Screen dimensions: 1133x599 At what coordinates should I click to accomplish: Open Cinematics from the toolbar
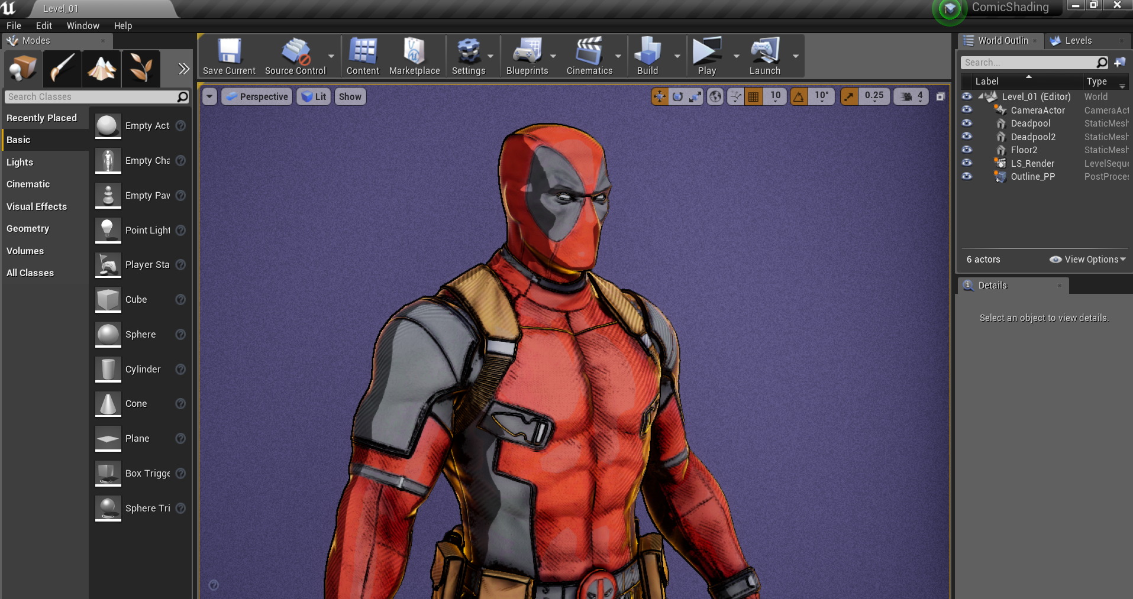pyautogui.click(x=589, y=56)
